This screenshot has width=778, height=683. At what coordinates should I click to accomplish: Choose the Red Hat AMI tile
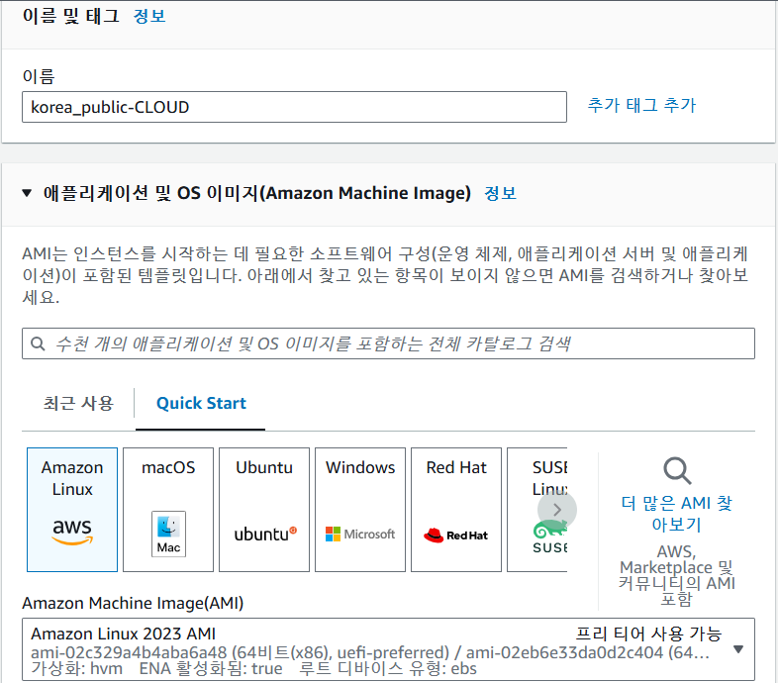[456, 509]
